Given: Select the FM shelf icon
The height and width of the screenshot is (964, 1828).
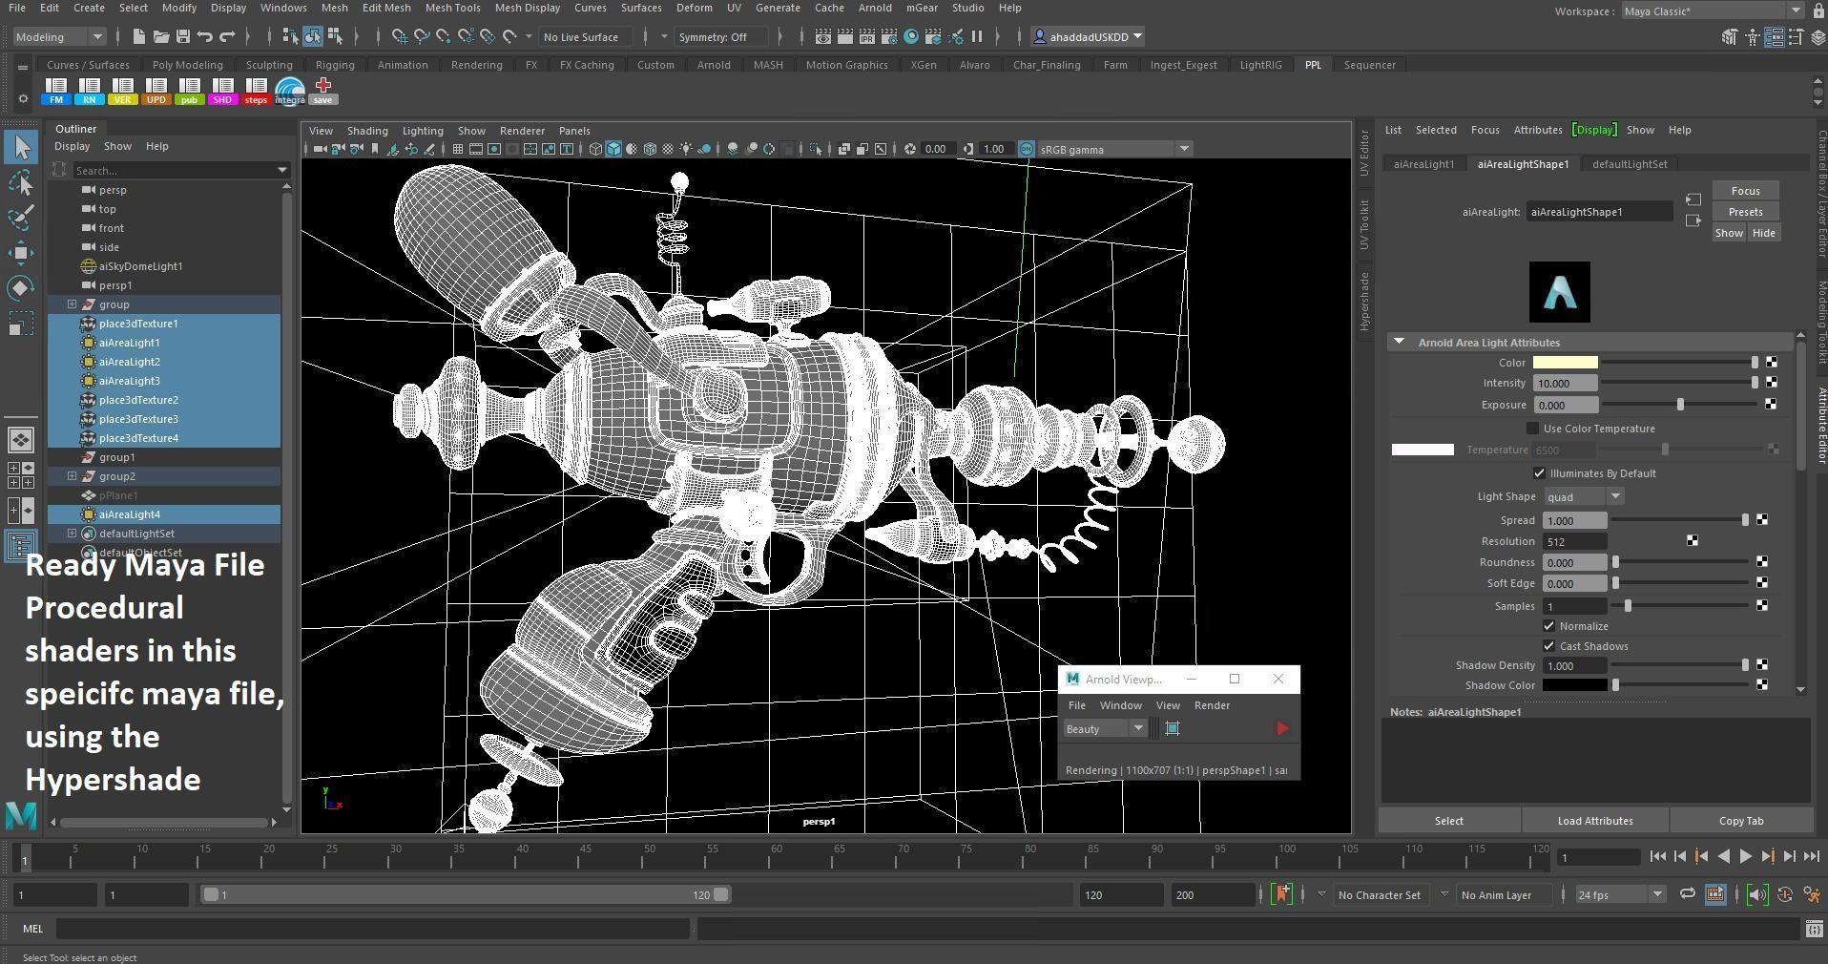Looking at the screenshot, I should tap(55, 91).
